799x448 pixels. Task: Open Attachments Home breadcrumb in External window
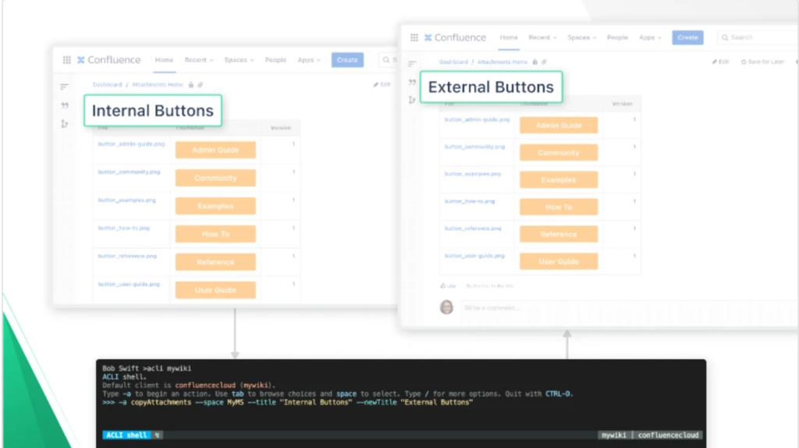pyautogui.click(x=502, y=62)
